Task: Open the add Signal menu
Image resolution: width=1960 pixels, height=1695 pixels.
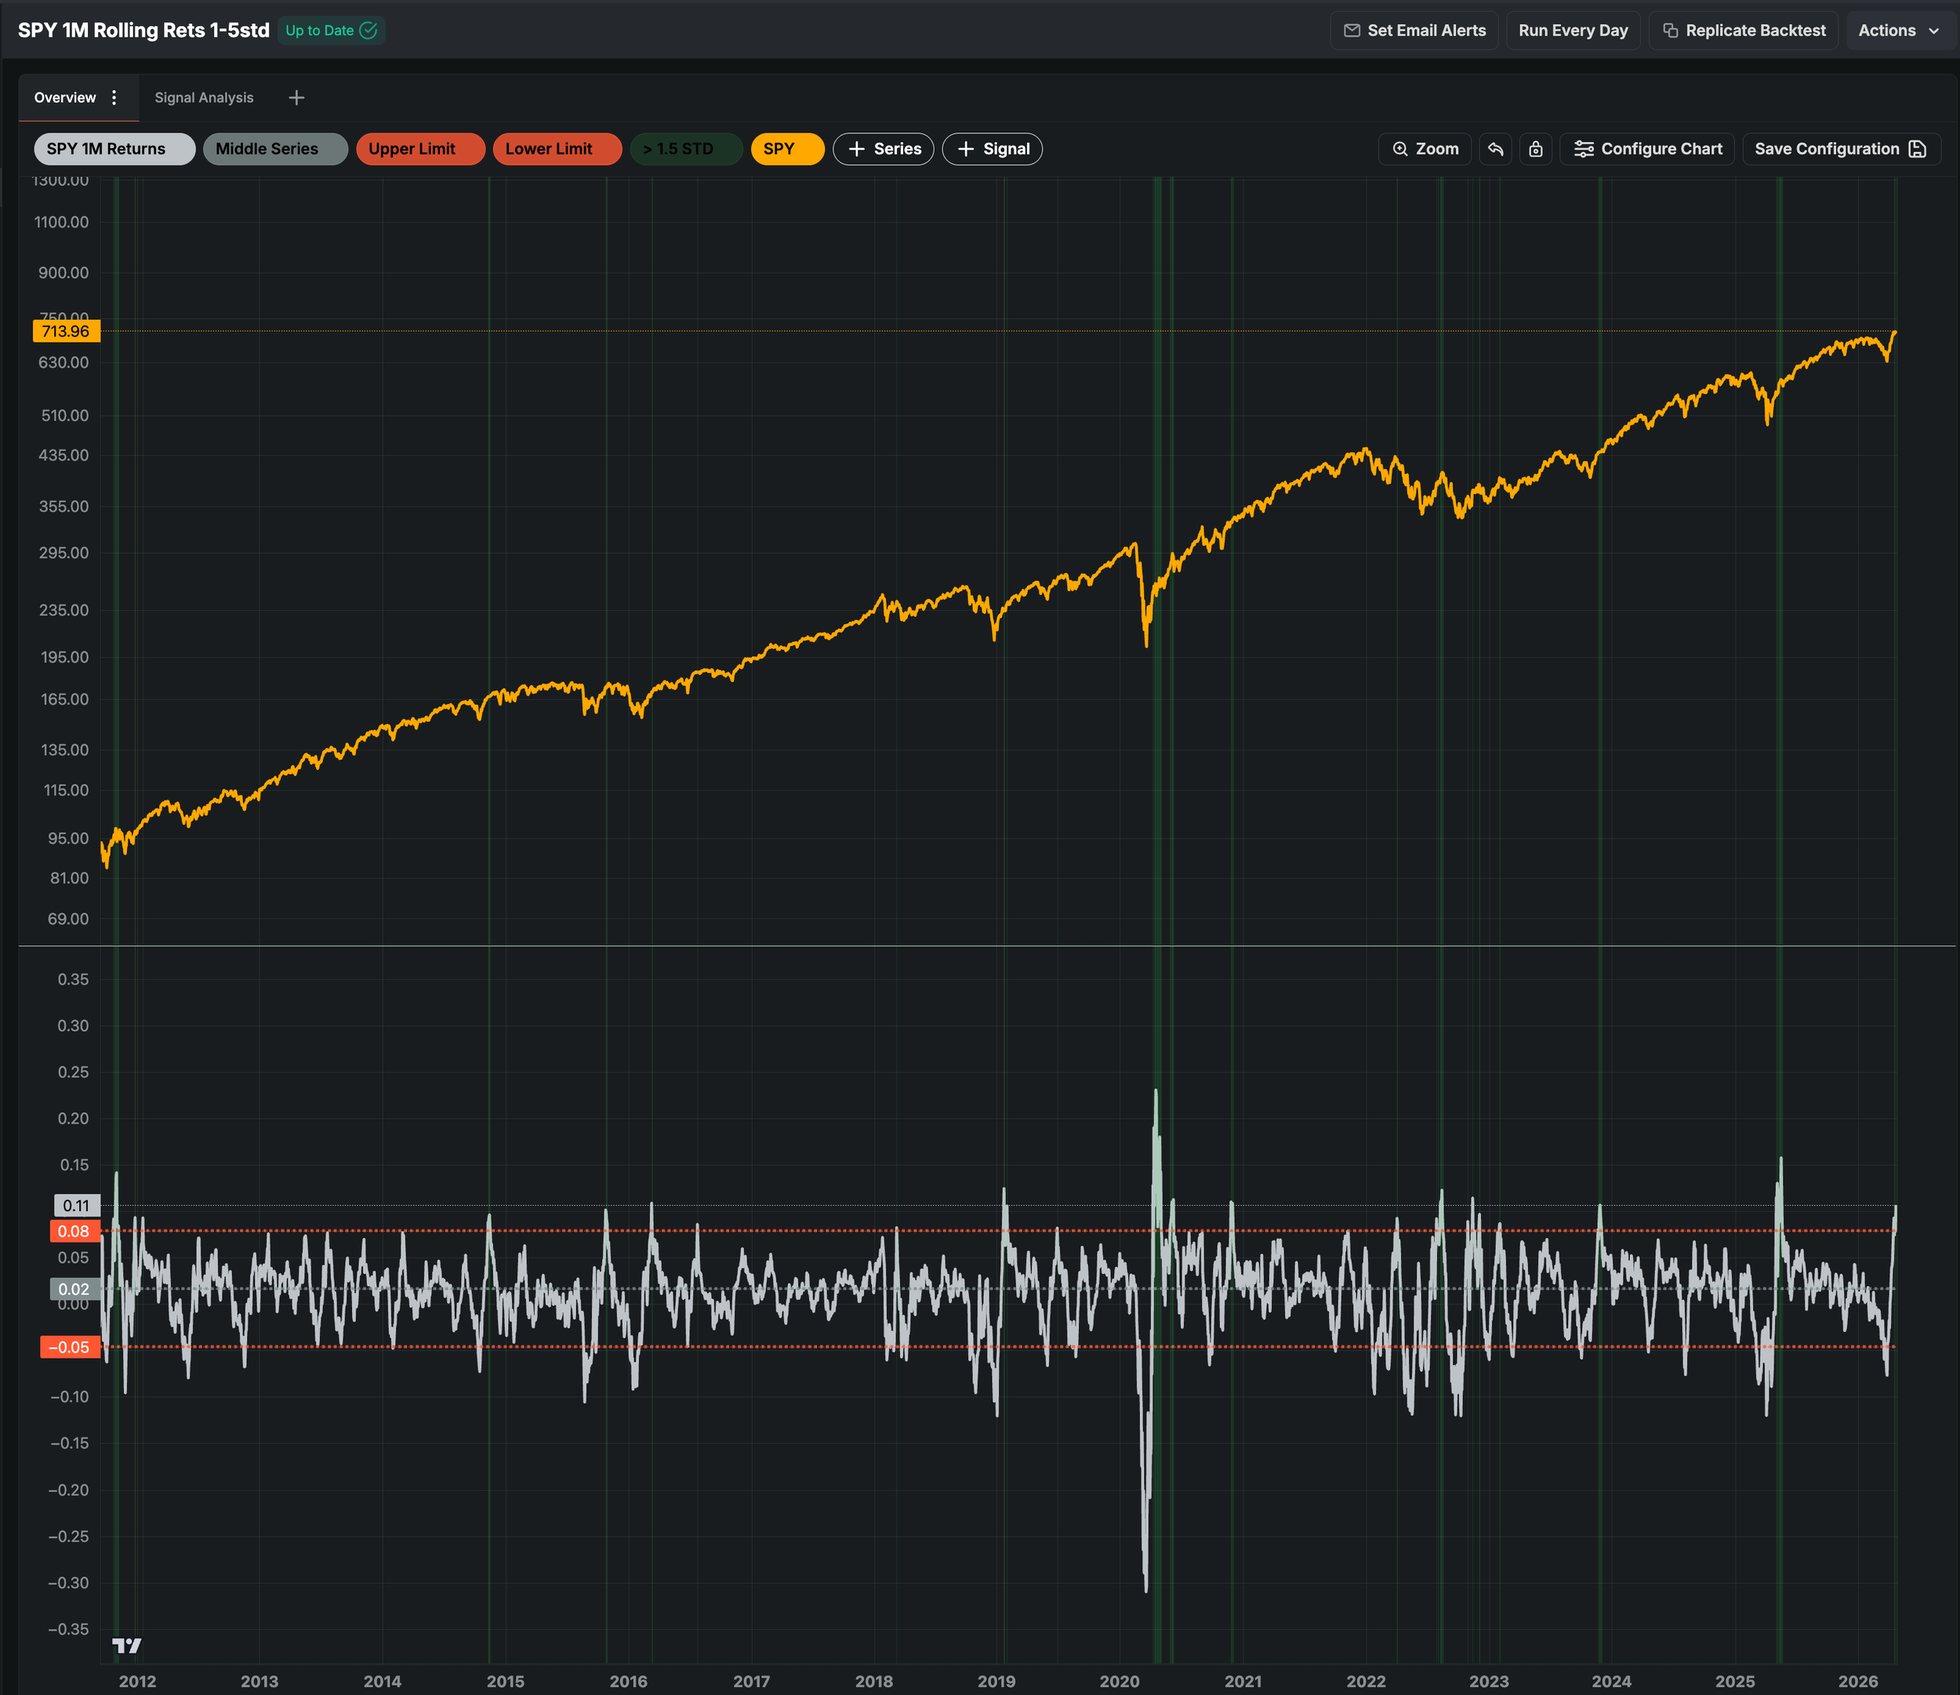Action: (991, 150)
